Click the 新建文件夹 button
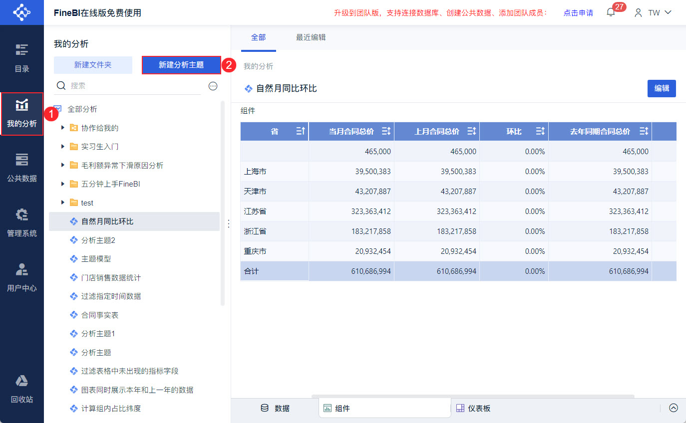686x423 pixels. 93,65
